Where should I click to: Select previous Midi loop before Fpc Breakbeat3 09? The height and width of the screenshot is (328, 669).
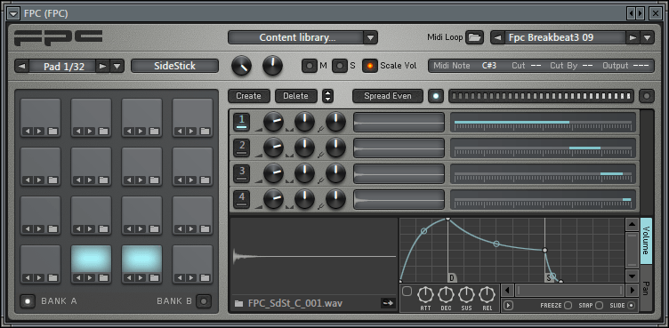496,37
